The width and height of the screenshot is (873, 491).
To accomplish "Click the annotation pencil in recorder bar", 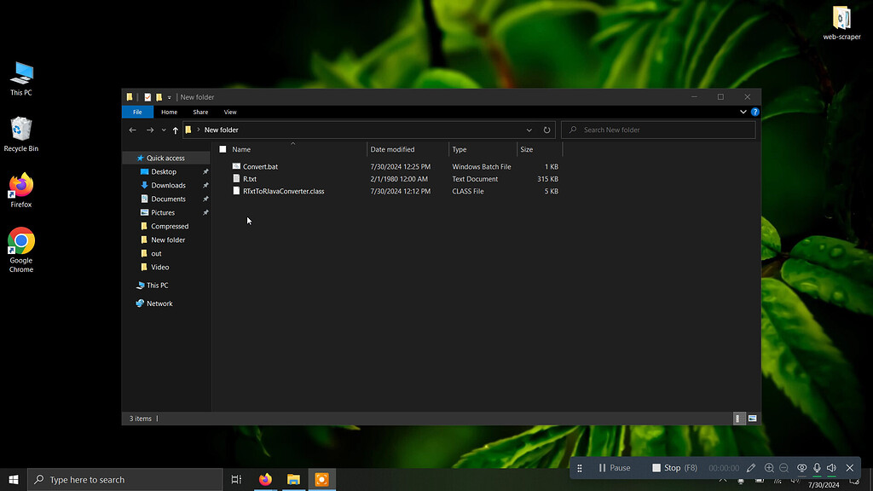I will point(751,468).
